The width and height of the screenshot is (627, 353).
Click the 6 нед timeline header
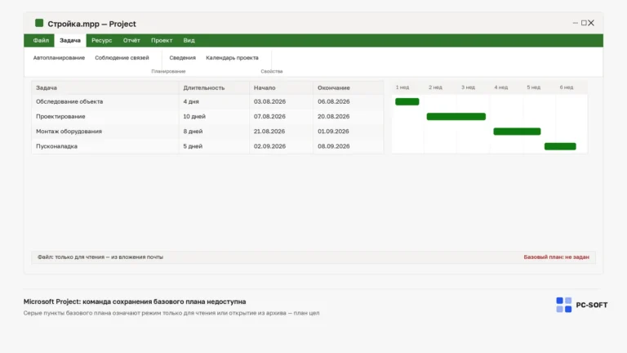[567, 87]
